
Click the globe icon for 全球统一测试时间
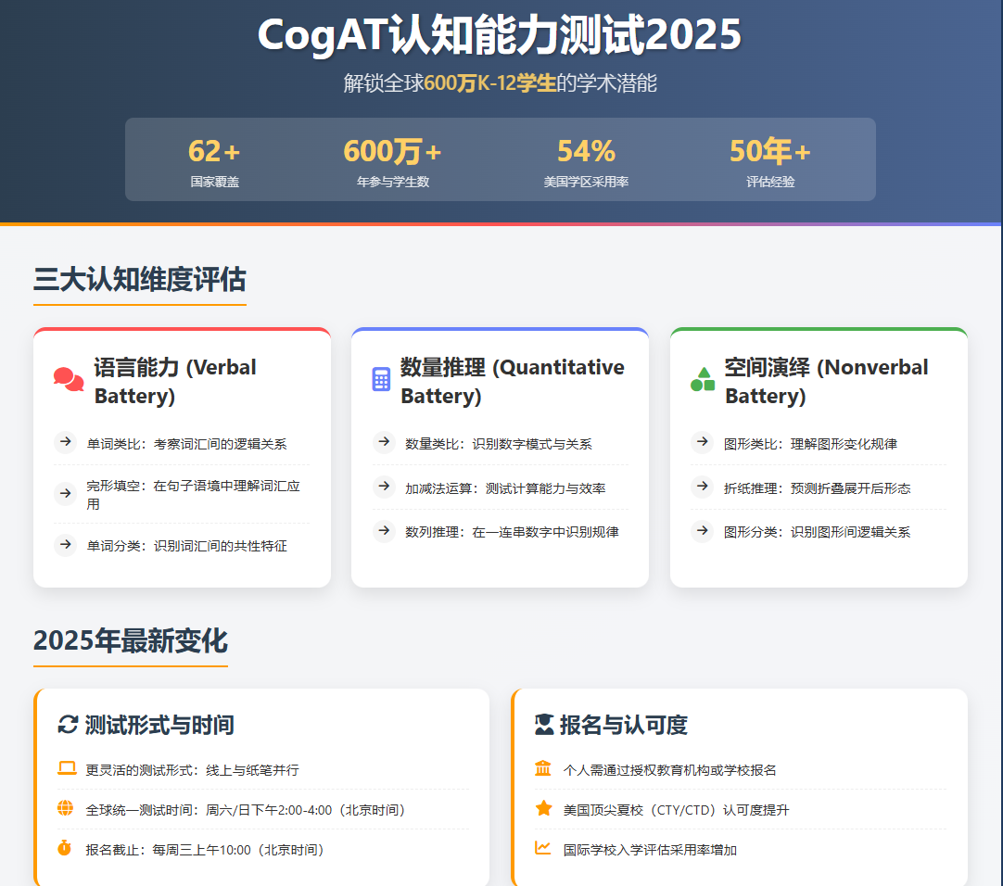coord(65,808)
